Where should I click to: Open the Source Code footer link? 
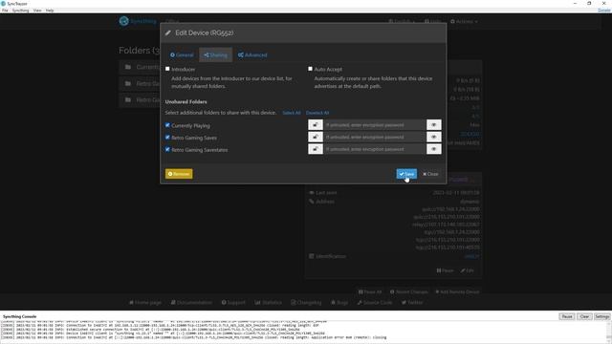click(x=375, y=302)
